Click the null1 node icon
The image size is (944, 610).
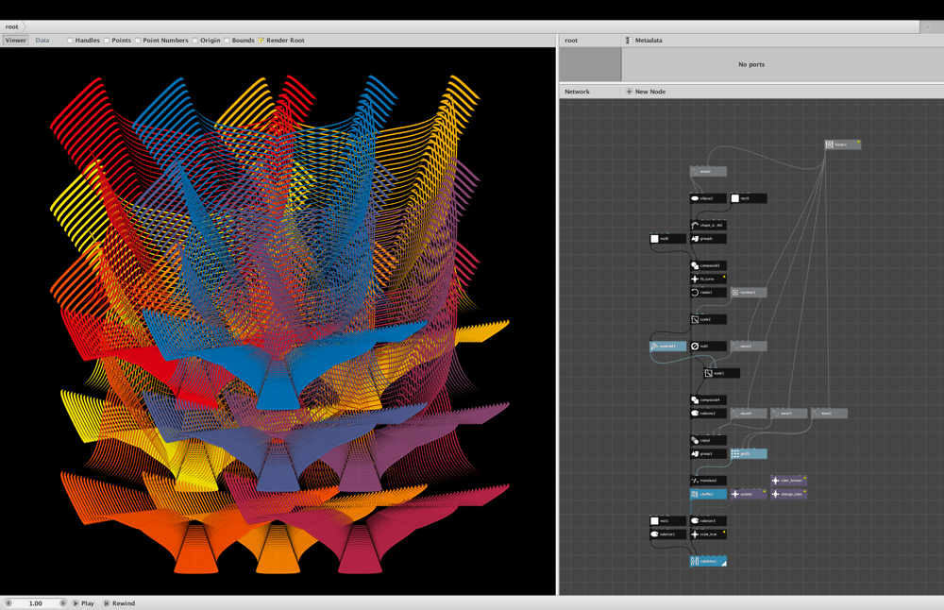(695, 347)
